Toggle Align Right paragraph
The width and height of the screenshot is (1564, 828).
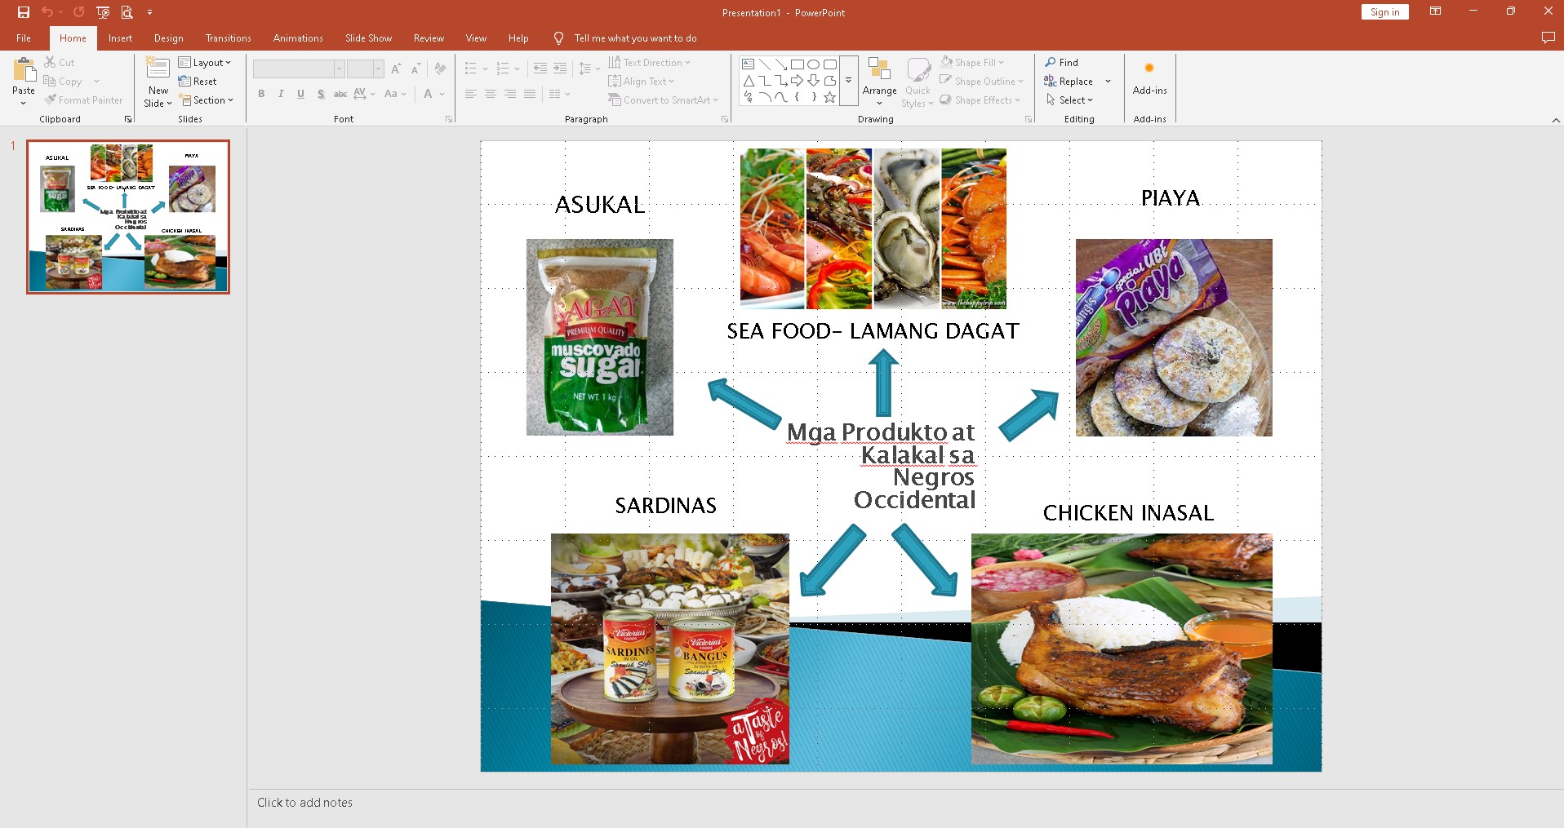[x=509, y=94]
